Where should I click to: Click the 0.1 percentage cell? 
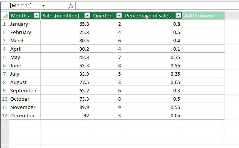pos(153,49)
